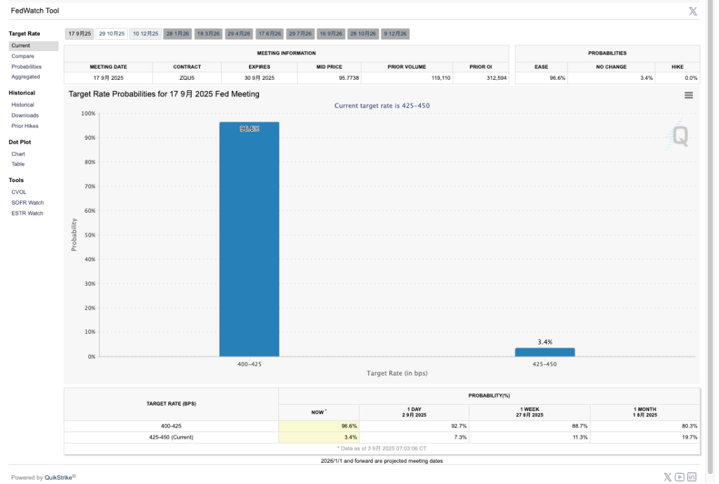Click the projected meeting dates note
The image size is (719, 484).
(382, 461)
